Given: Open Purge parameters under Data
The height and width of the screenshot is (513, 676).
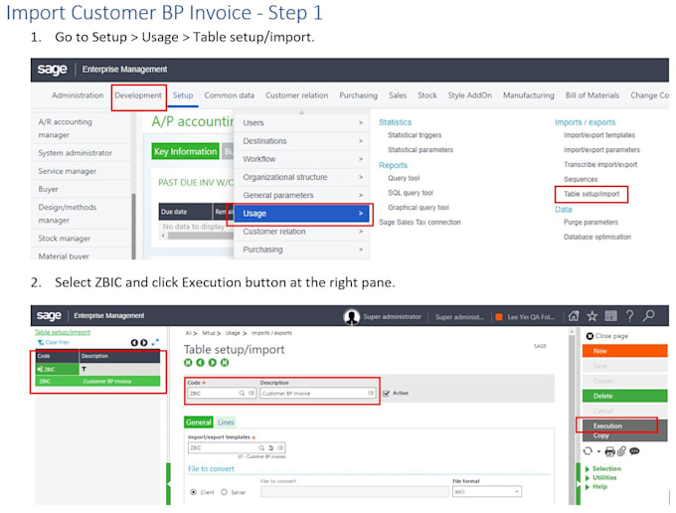Looking at the screenshot, I should [x=591, y=223].
